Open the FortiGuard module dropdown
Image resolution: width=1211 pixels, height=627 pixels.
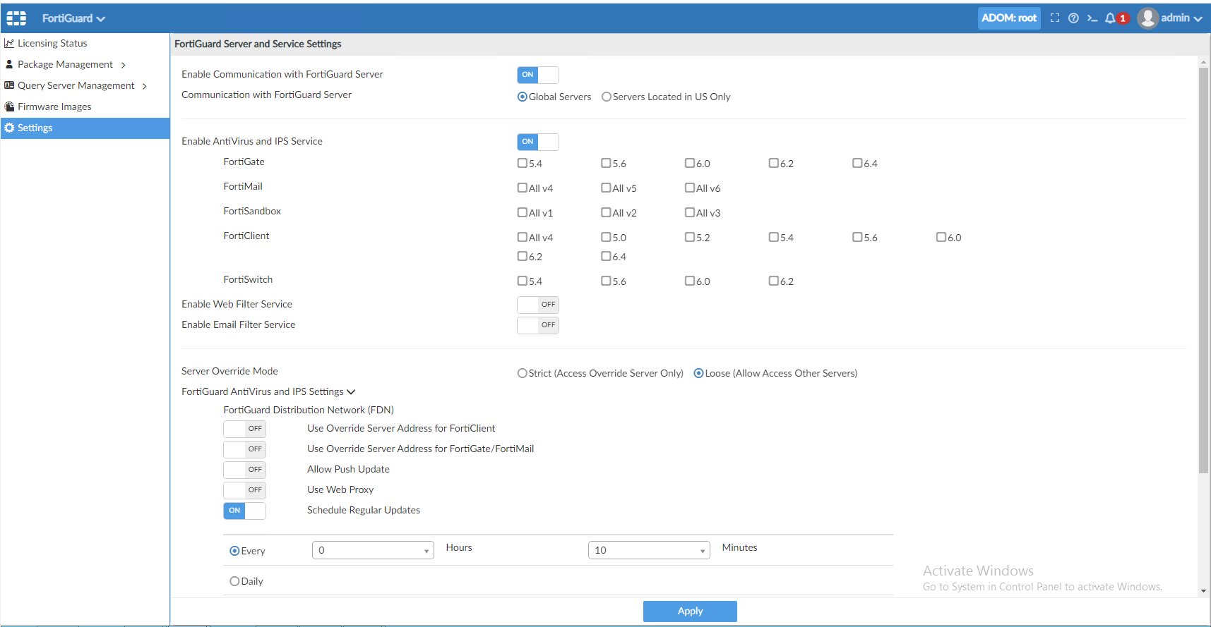pyautogui.click(x=73, y=18)
